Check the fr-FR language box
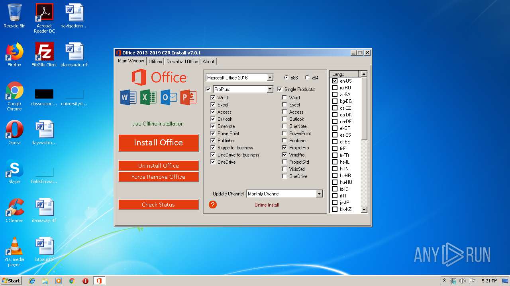The image size is (510, 286). [335, 155]
